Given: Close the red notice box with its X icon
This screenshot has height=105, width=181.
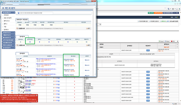Looking at the screenshot, I should (x=37, y=95).
